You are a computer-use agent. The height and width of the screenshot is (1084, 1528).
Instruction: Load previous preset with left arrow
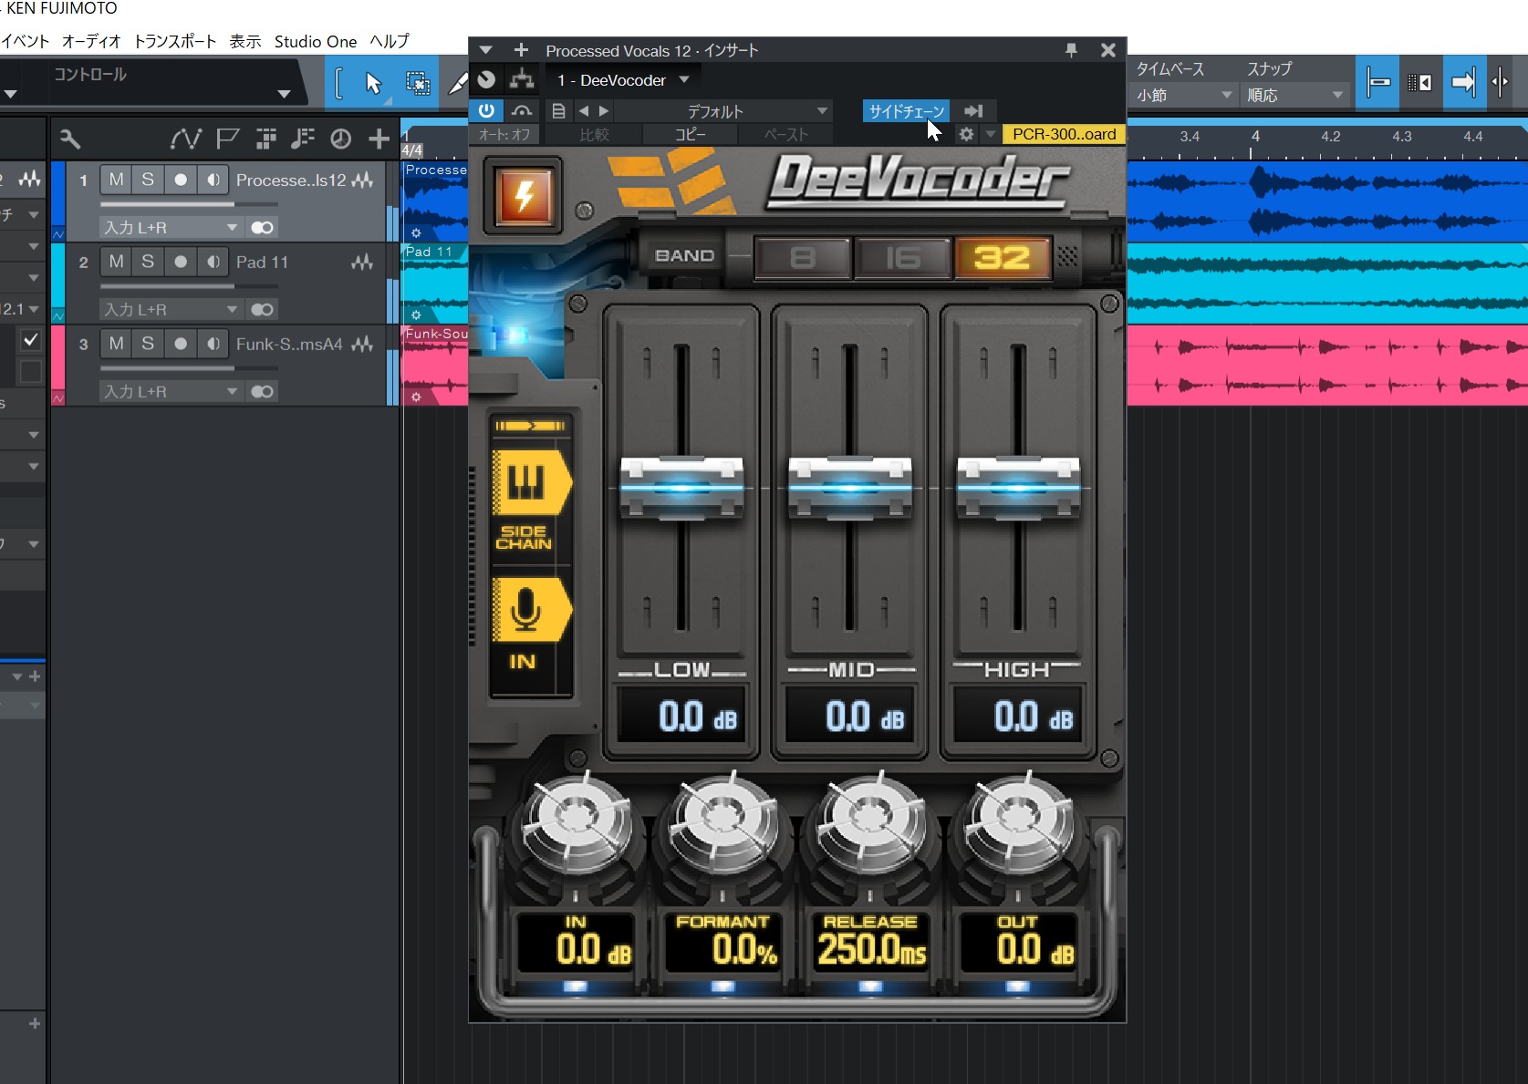click(584, 111)
